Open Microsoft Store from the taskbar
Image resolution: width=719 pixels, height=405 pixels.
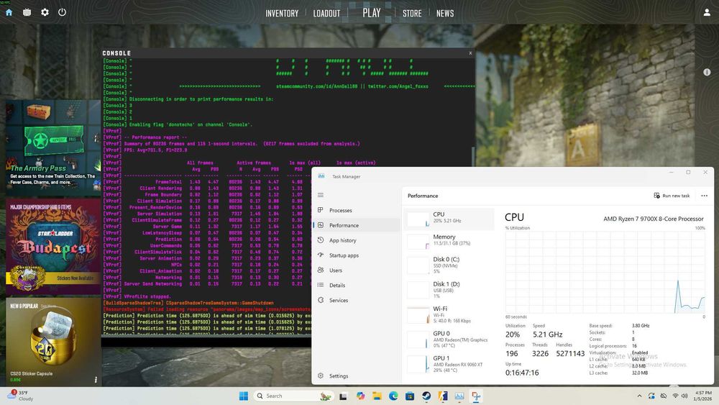click(410, 396)
